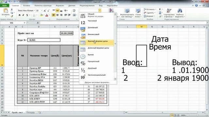Switch to the Формулы tab
Viewport: 209px width, 117px height.
coord(60,6)
